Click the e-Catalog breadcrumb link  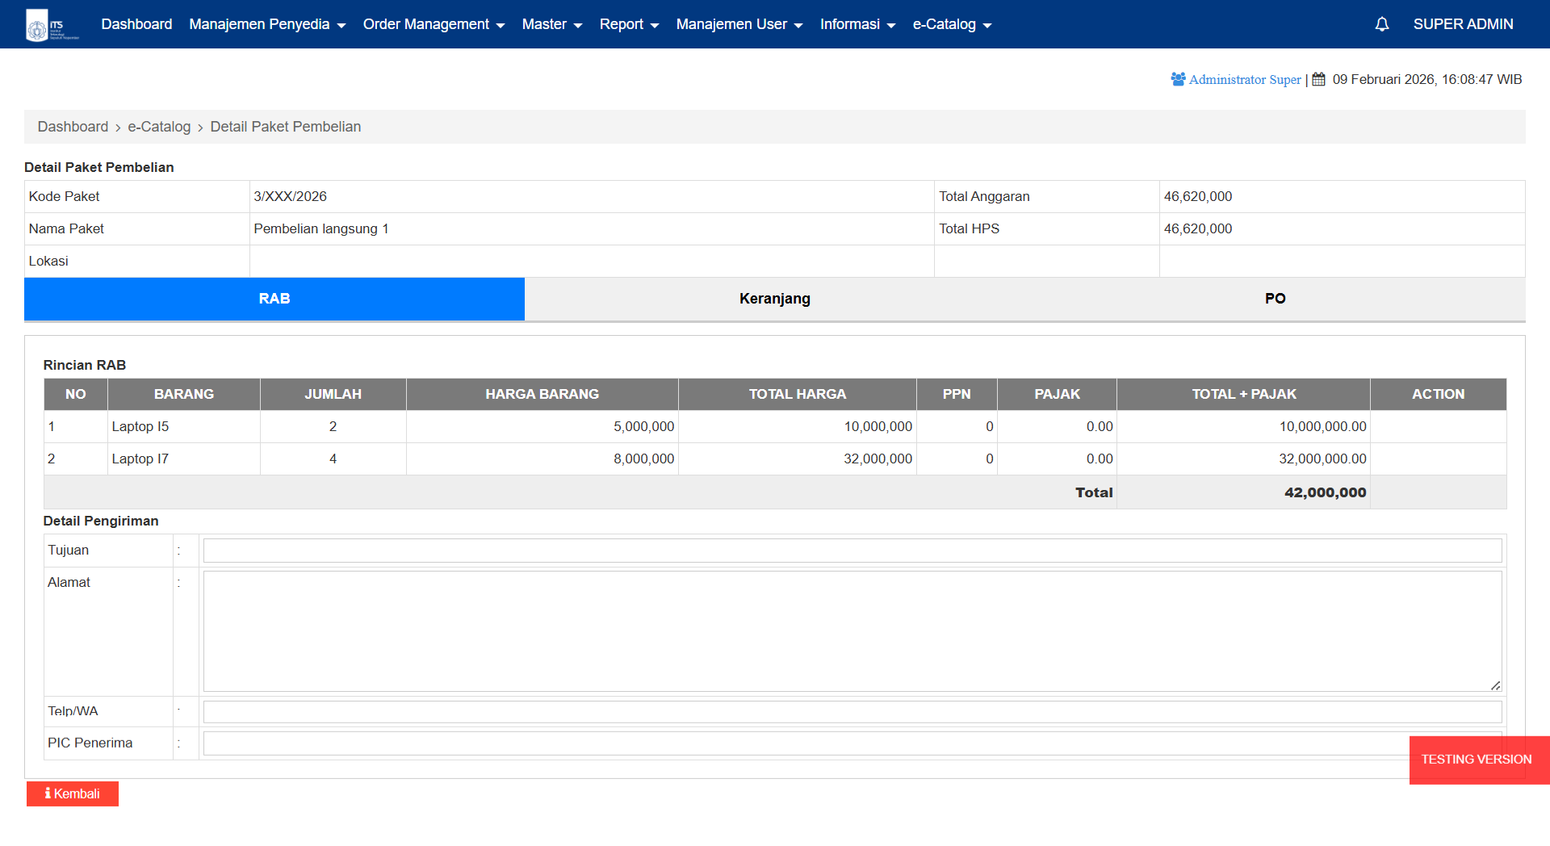point(159,127)
